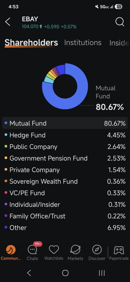
Task: Tap the back arrow beside EBAY
Action: (8, 22)
